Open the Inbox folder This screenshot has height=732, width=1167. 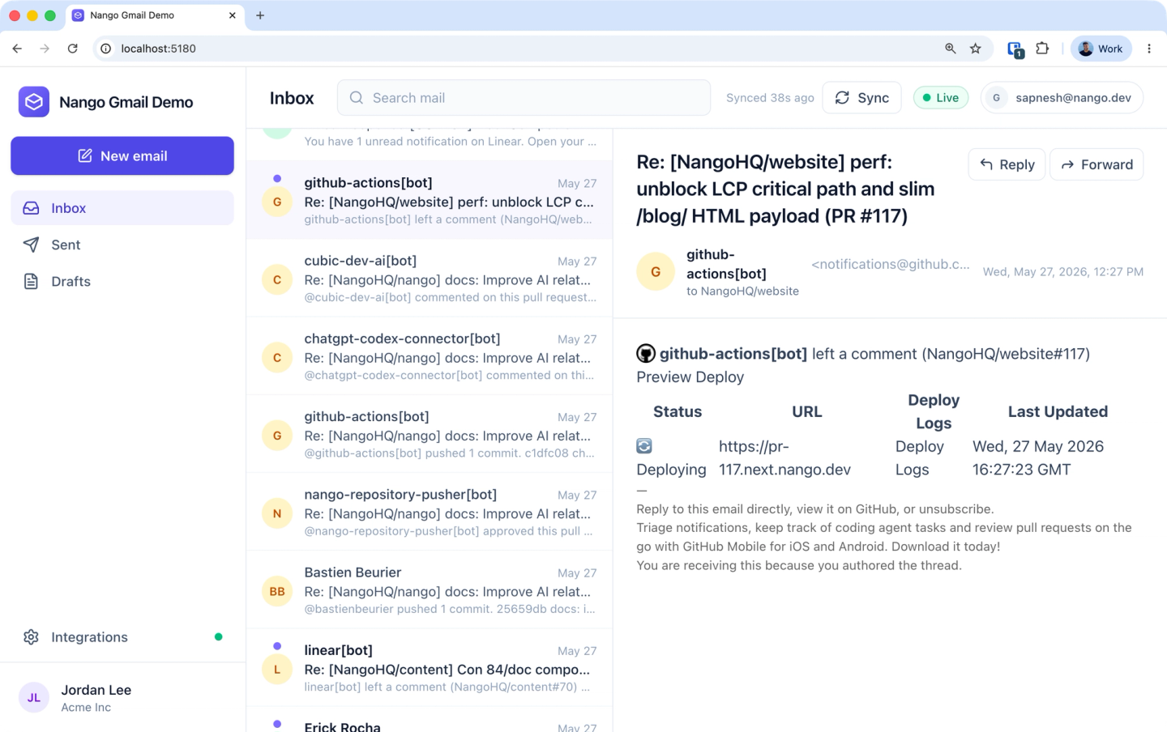pyautogui.click(x=122, y=208)
